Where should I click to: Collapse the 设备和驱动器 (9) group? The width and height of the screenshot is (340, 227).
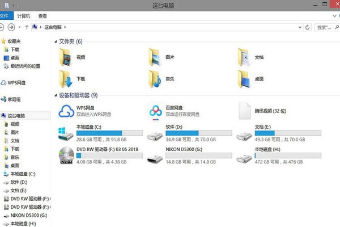tap(56, 95)
